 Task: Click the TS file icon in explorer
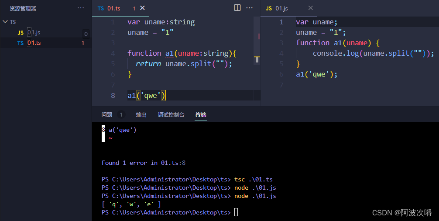(21, 43)
